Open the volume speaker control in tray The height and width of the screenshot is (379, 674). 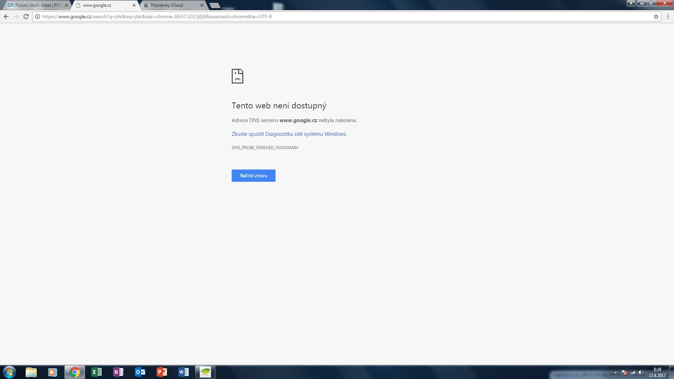(x=641, y=372)
